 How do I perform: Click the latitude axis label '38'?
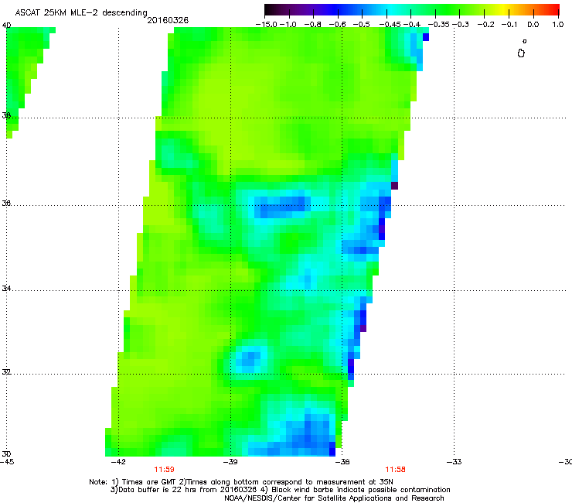(x=6, y=115)
